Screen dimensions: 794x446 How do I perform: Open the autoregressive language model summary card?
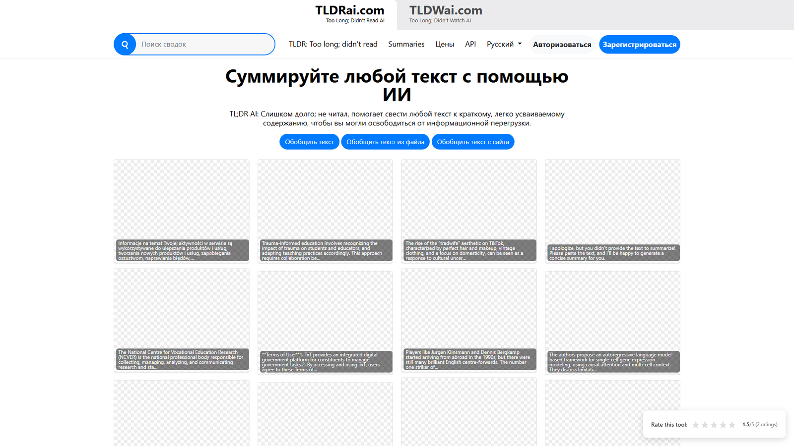(x=612, y=322)
